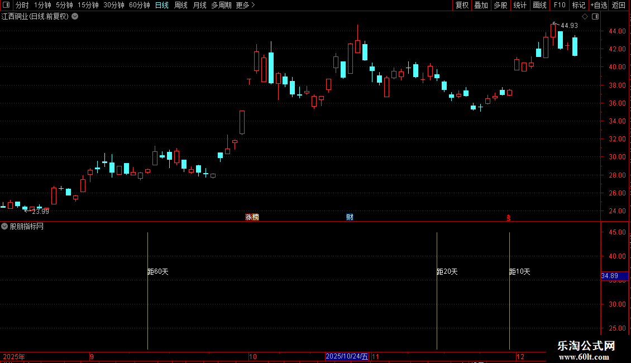
Task: Switch to 周线 weekly chart
Action: pos(181,5)
